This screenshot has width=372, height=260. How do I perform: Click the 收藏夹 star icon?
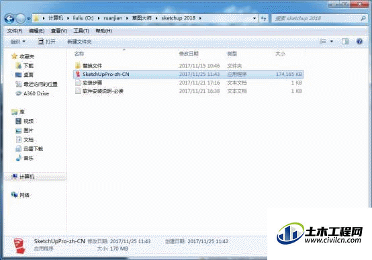point(15,56)
